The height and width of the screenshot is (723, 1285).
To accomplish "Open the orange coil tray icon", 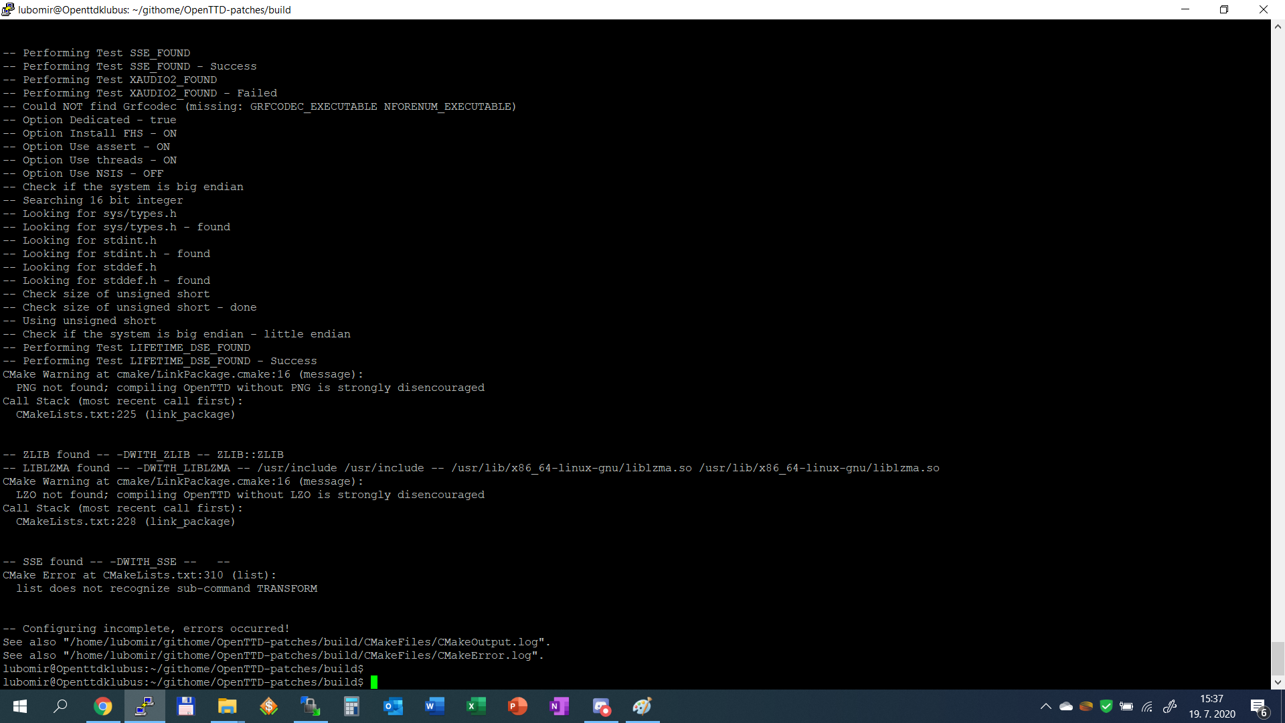I will (1086, 706).
